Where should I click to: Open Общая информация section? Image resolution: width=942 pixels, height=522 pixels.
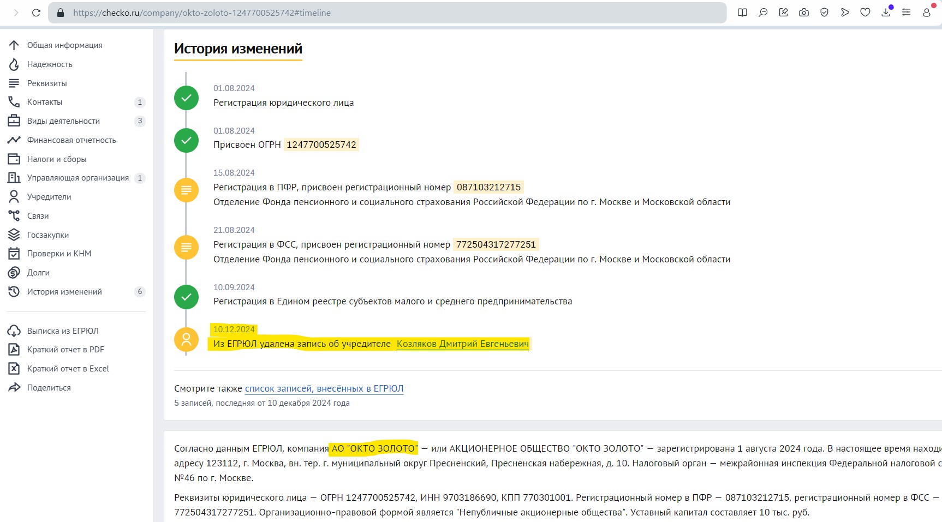[x=65, y=45]
